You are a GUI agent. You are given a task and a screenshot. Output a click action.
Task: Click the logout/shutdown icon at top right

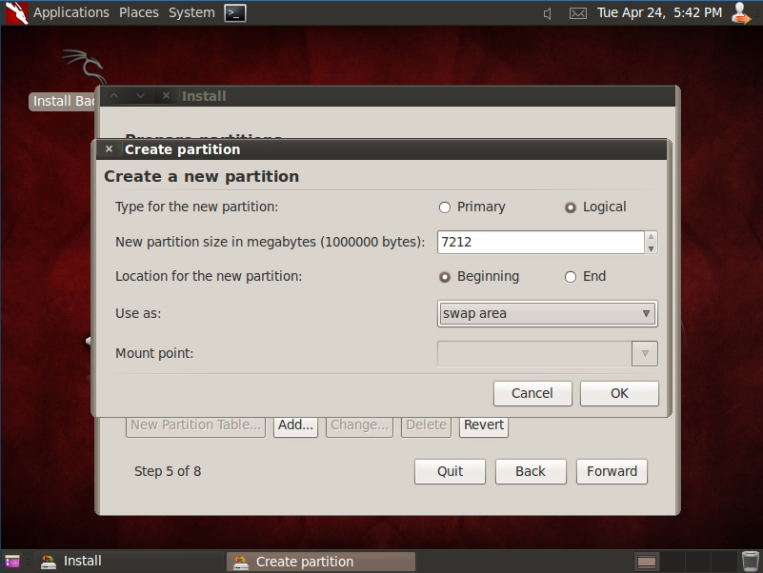point(741,12)
